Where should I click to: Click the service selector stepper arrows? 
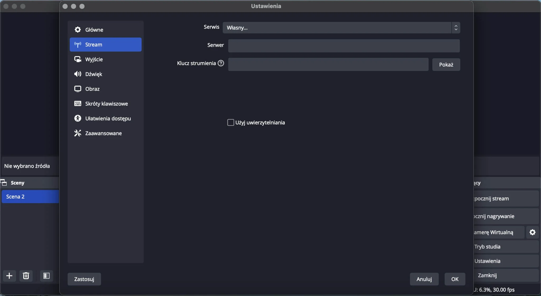pyautogui.click(x=456, y=28)
